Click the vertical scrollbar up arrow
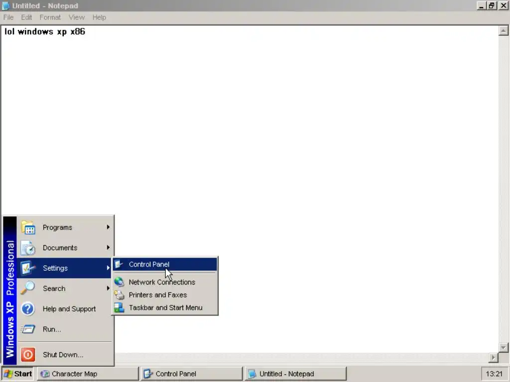510x382 pixels. click(x=503, y=31)
